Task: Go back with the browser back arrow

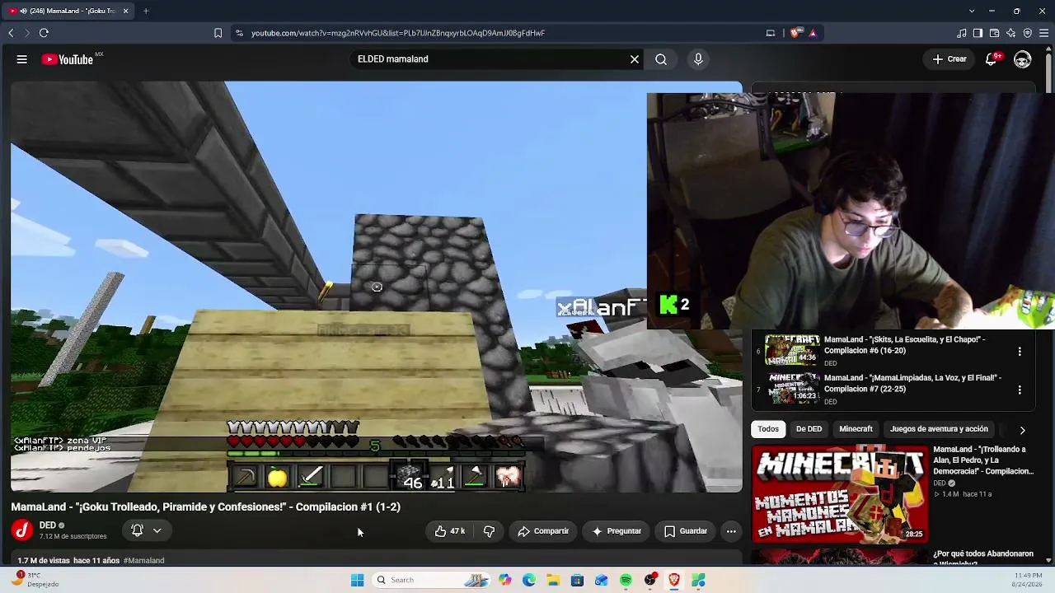Action: (11, 33)
